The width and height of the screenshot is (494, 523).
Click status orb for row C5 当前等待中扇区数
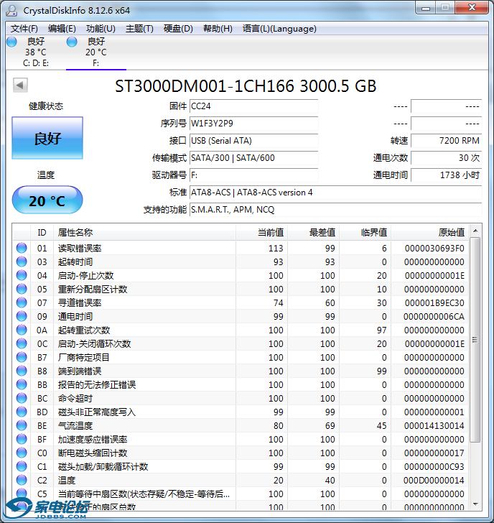click(22, 494)
